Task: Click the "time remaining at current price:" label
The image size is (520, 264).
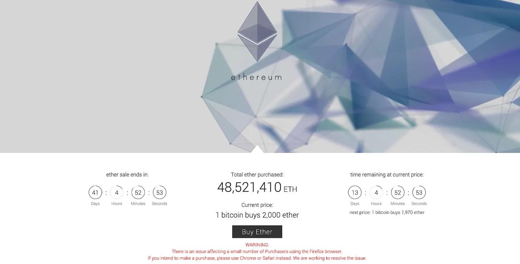Action: [387, 175]
